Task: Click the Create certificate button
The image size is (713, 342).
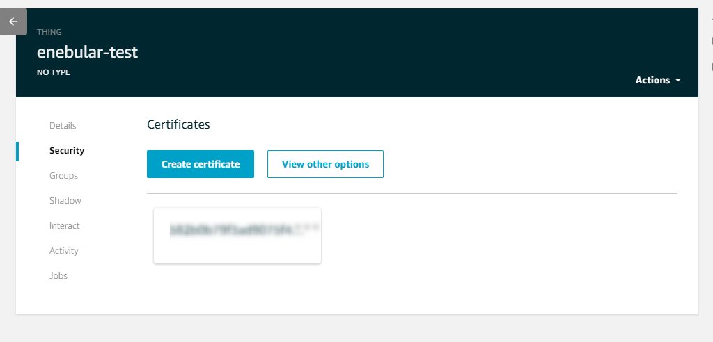Action: coord(201,164)
